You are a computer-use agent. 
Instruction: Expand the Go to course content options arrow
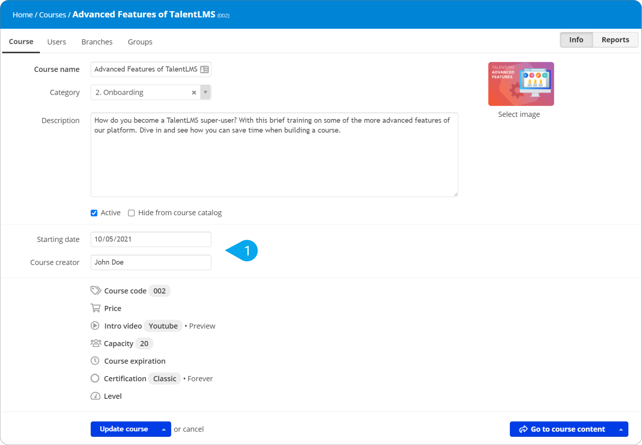621,429
